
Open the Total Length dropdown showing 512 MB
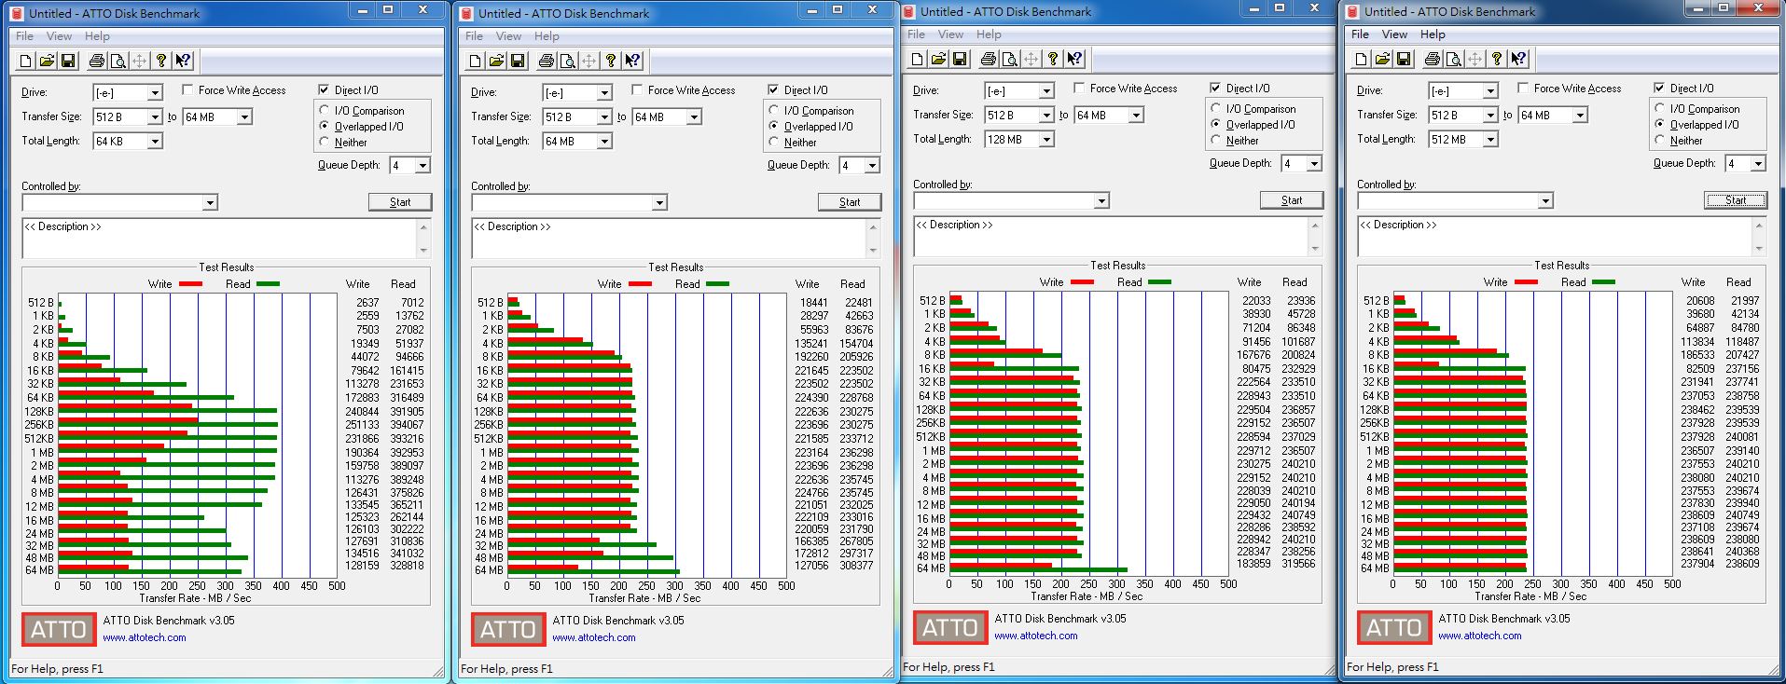[x=1490, y=139]
